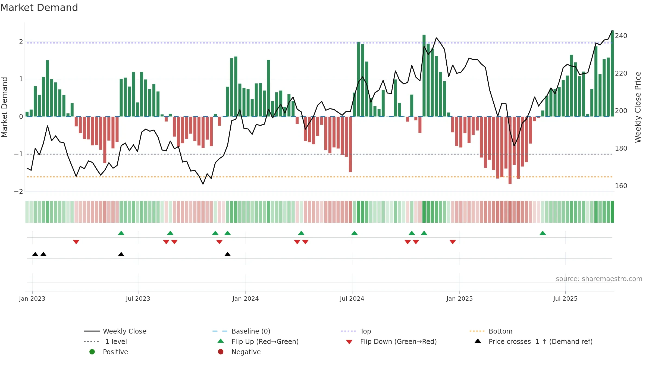Toggle the Top legend entry
The image size is (652, 367).
(356, 331)
